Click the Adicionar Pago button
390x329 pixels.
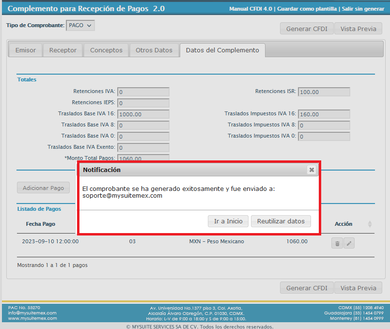point(44,188)
